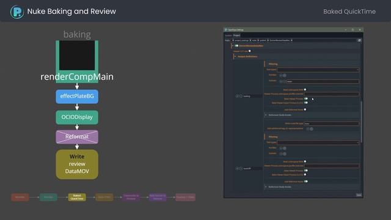Add a new profile with plus beside 'baking'

[x=237, y=96]
